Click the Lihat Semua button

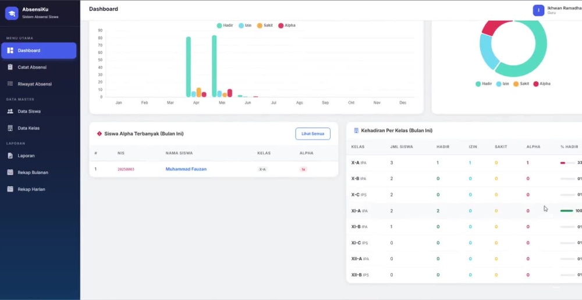click(313, 133)
